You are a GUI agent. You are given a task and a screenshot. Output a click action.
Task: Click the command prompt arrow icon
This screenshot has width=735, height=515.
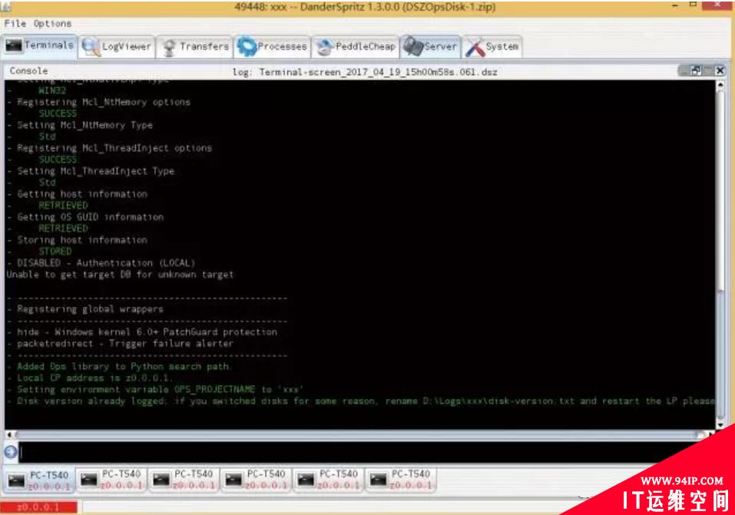(10, 452)
